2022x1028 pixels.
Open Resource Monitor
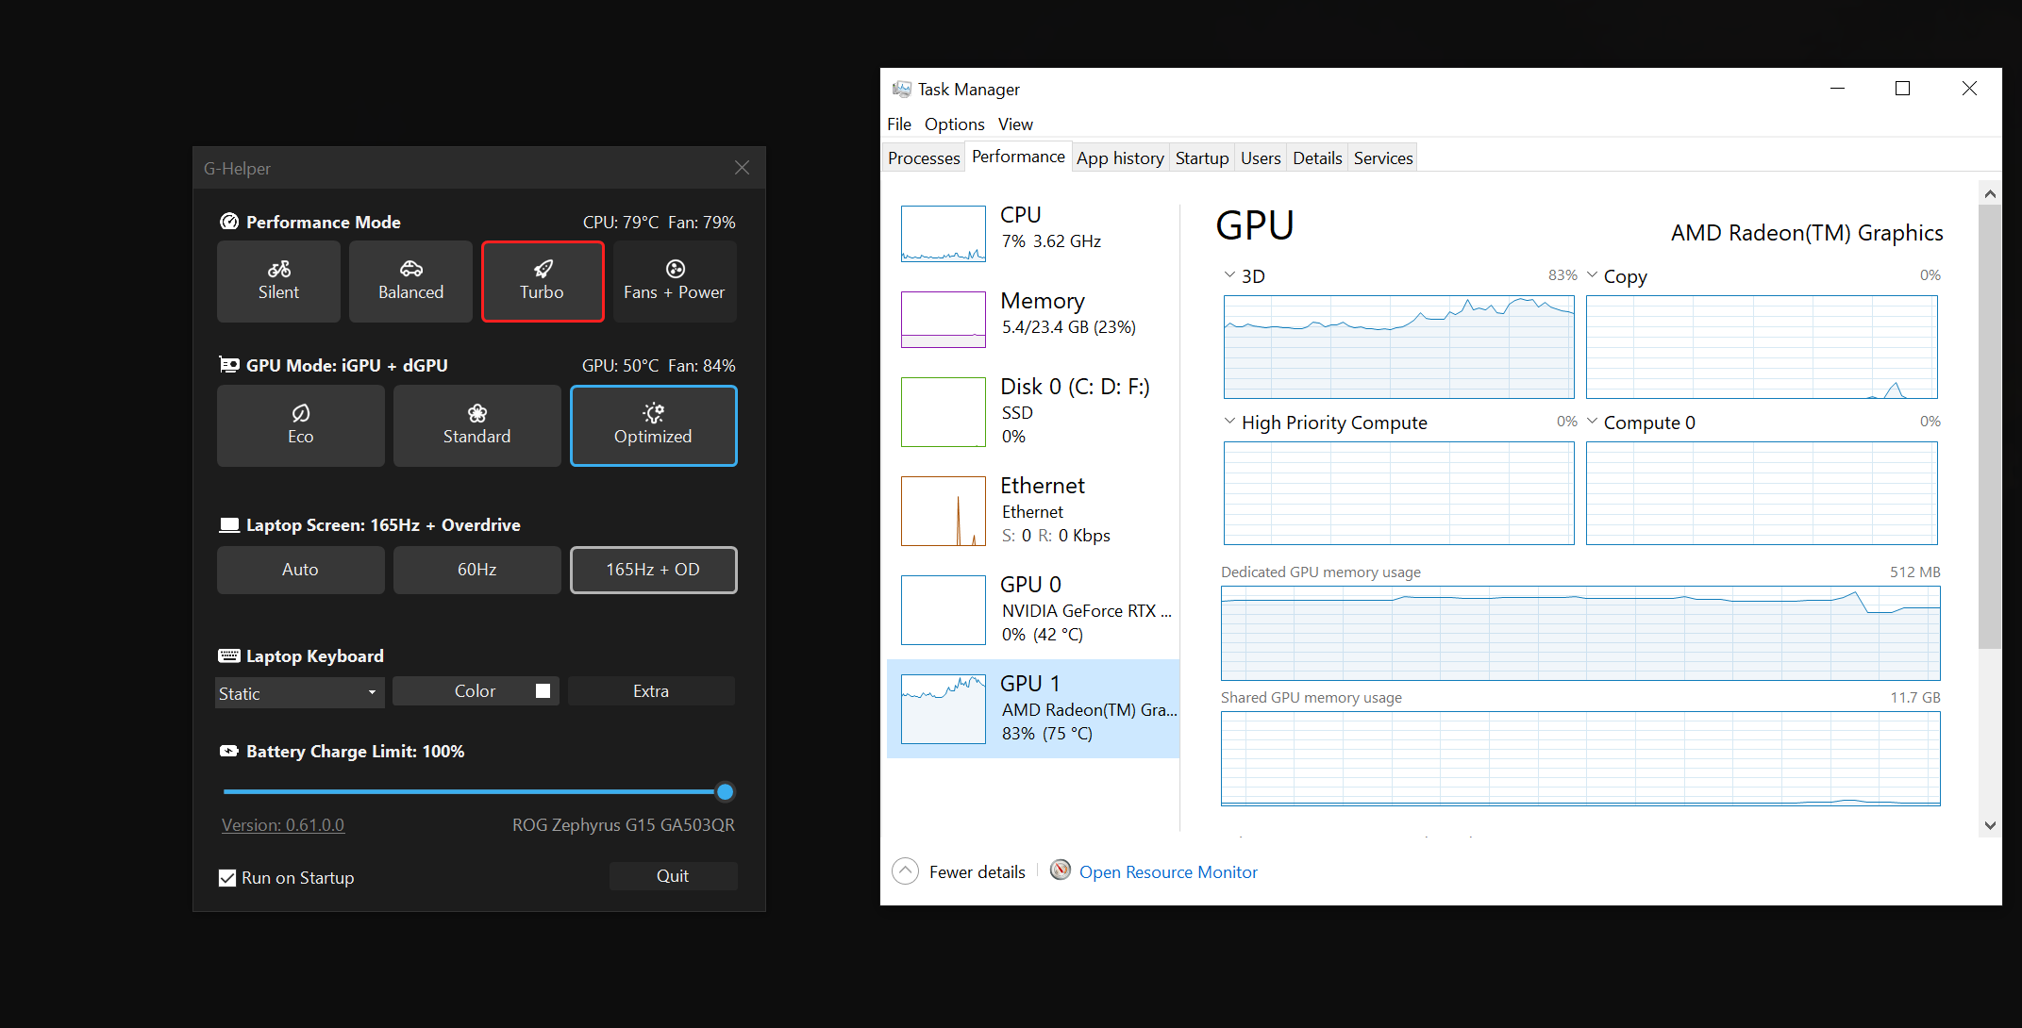(1167, 871)
